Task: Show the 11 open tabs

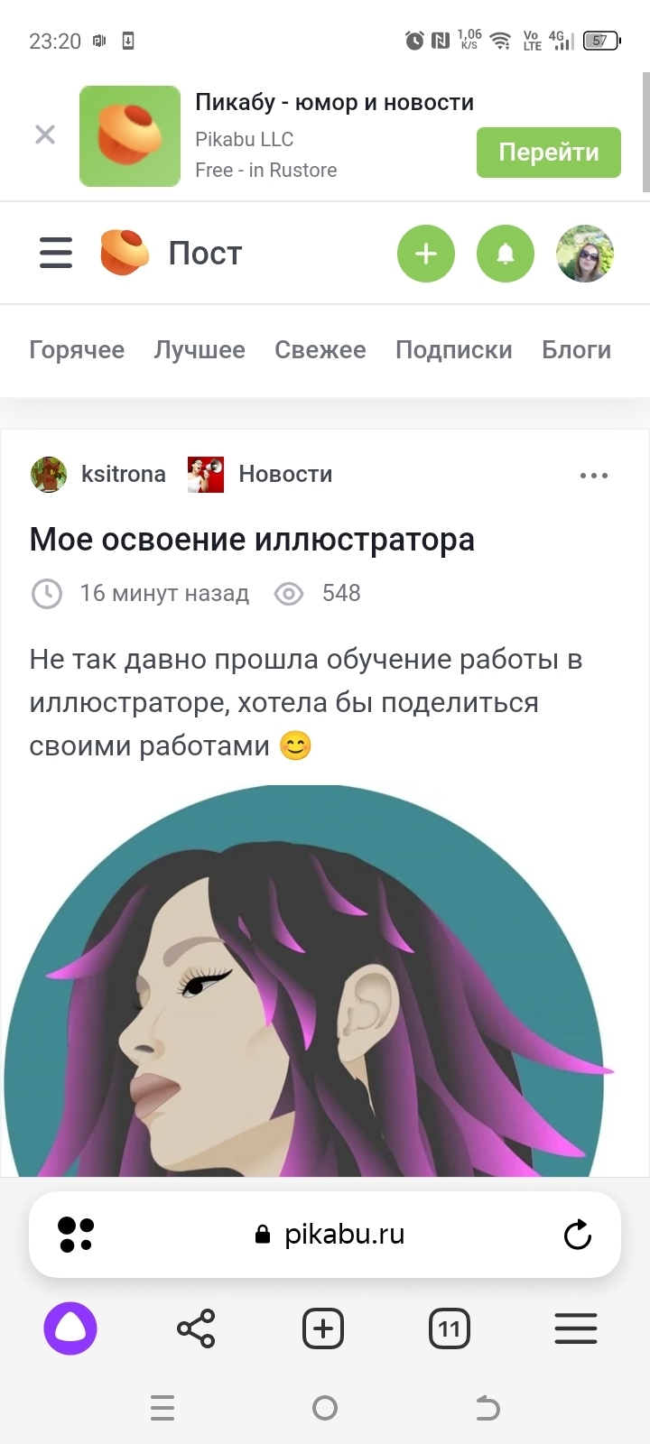Action: point(450,1328)
